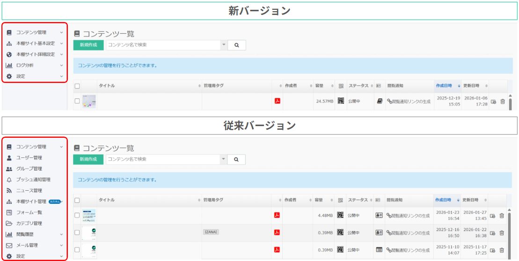Click the red PDF icon on the IZANAI row

277,232
